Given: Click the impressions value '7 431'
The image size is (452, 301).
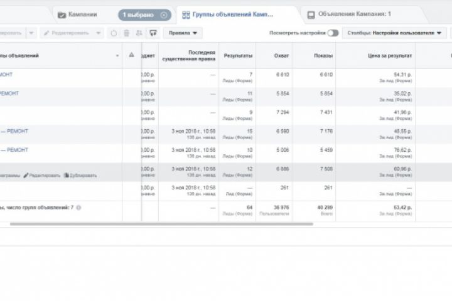Looking at the screenshot, I should click(326, 112).
